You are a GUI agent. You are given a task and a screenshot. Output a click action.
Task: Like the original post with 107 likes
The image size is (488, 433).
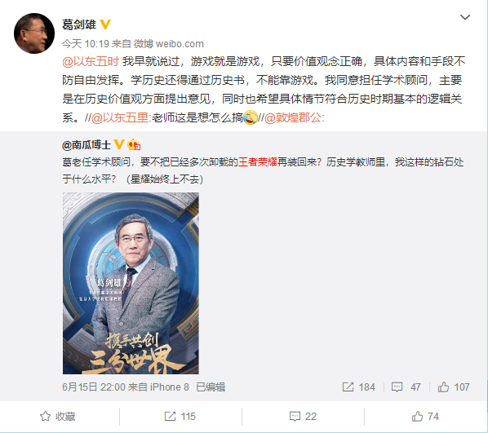click(454, 387)
